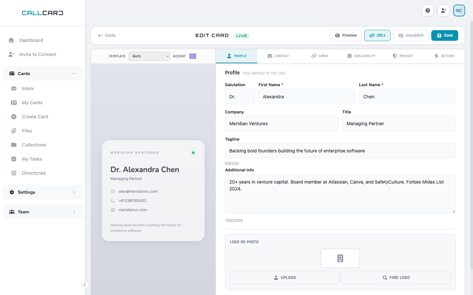Click the purple Accent color swatch

tap(193, 56)
